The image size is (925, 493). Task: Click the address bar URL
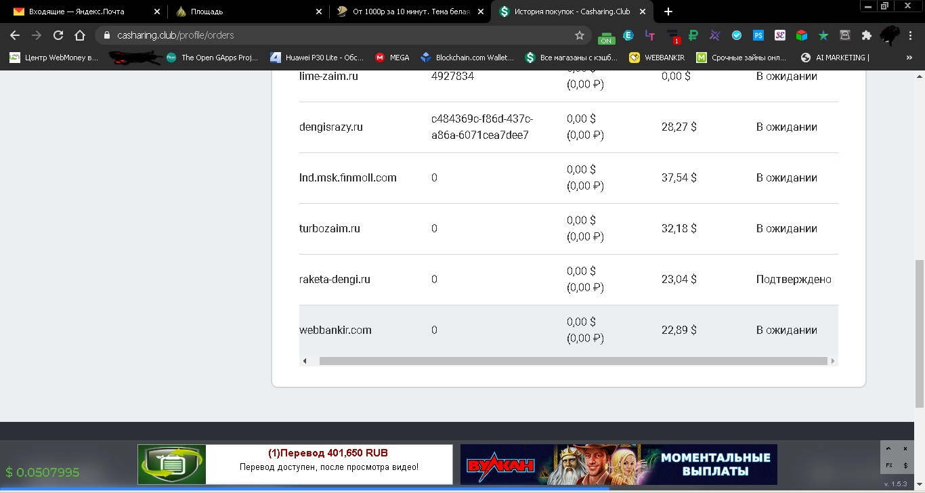175,35
